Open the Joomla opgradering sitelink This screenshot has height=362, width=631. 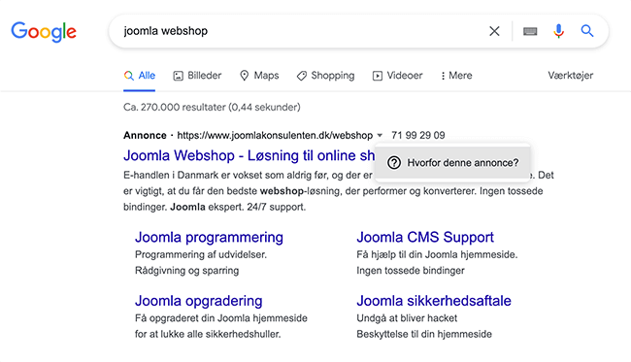tap(198, 301)
